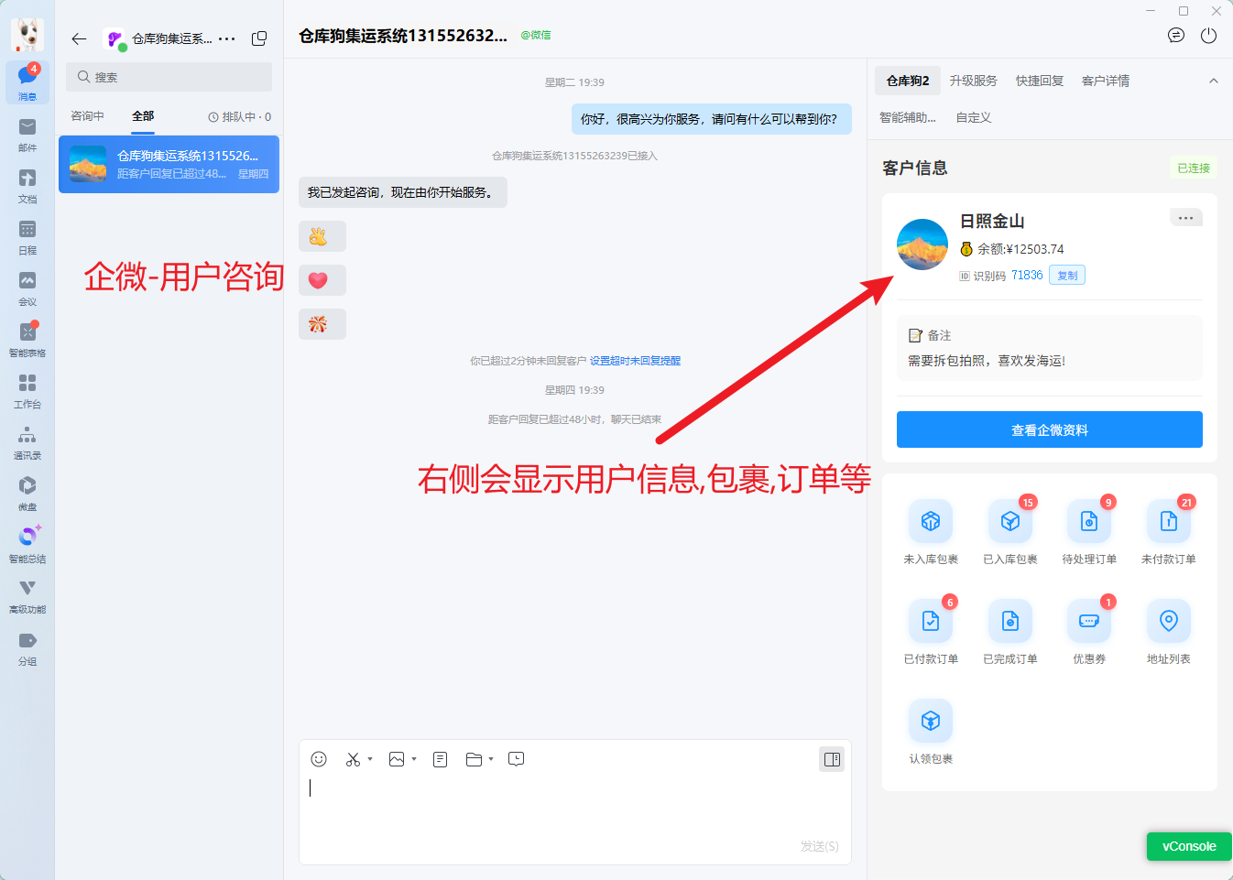The image size is (1233, 880).
Task: Select the 升级服务 tab
Action: [973, 81]
